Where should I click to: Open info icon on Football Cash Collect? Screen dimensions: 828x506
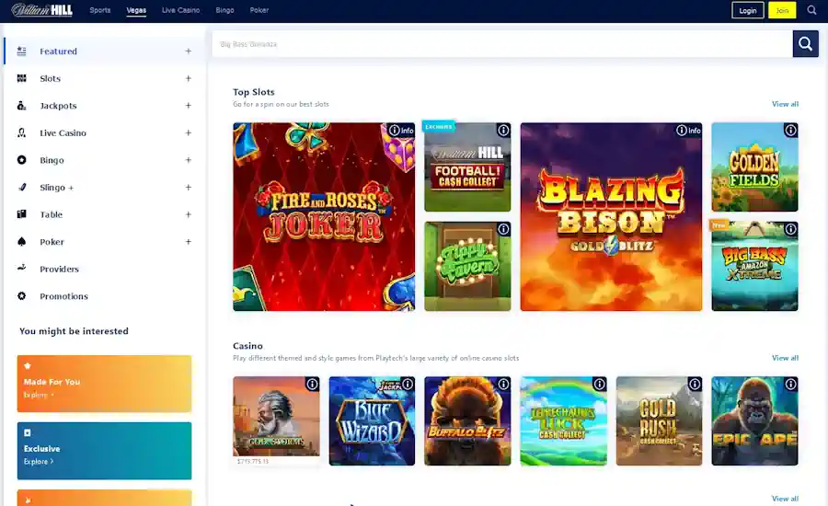pyautogui.click(x=503, y=130)
